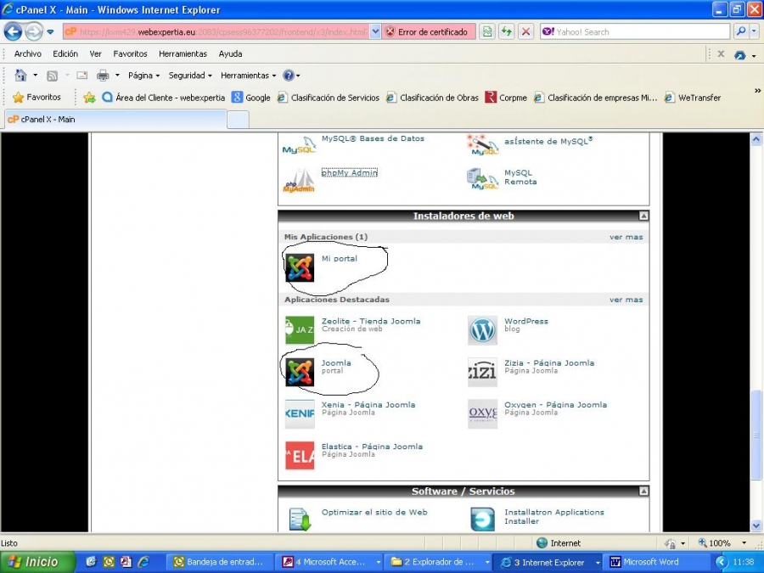Expand the Seguridad toolbar dropdown
764x573 pixels.
(190, 76)
